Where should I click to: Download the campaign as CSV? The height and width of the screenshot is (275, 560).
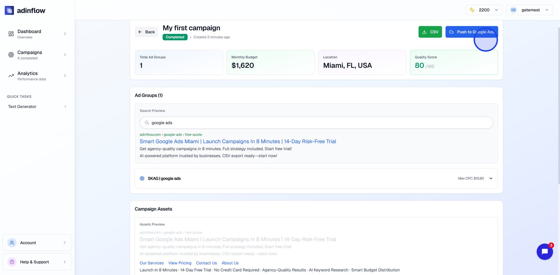pos(430,32)
